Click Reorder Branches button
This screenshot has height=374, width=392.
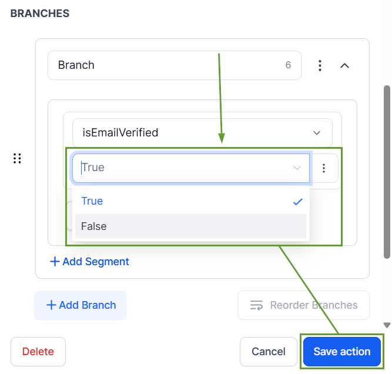pos(303,305)
